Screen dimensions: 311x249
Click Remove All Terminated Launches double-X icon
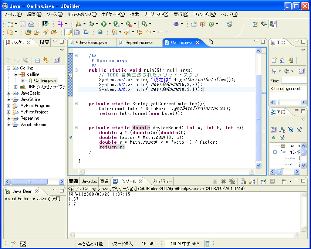(232, 181)
